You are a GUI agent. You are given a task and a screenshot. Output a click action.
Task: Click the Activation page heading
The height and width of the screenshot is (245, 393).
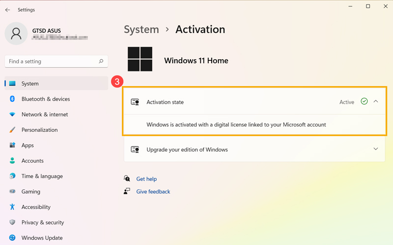coord(200,29)
